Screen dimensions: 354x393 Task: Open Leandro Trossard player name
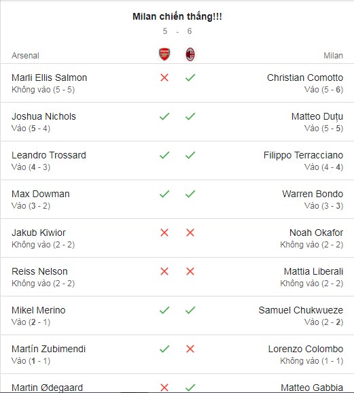[49, 155]
